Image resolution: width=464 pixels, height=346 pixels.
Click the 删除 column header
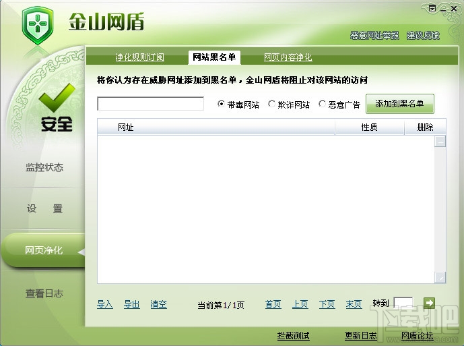[x=425, y=127]
